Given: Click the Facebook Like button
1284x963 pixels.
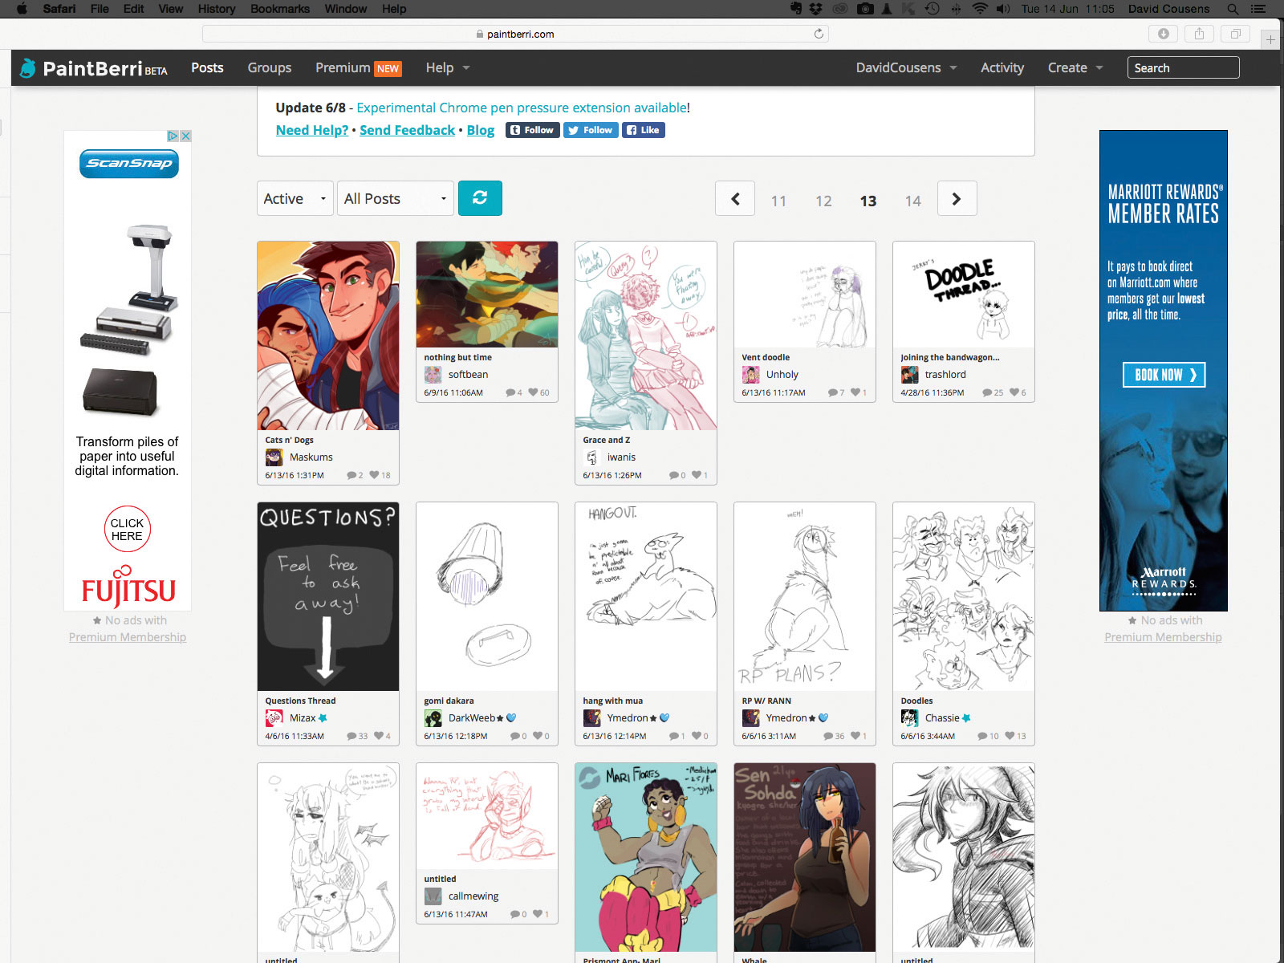Looking at the screenshot, I should click(x=643, y=130).
